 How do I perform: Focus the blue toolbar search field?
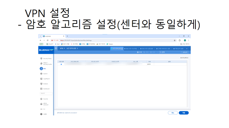coord(170,52)
